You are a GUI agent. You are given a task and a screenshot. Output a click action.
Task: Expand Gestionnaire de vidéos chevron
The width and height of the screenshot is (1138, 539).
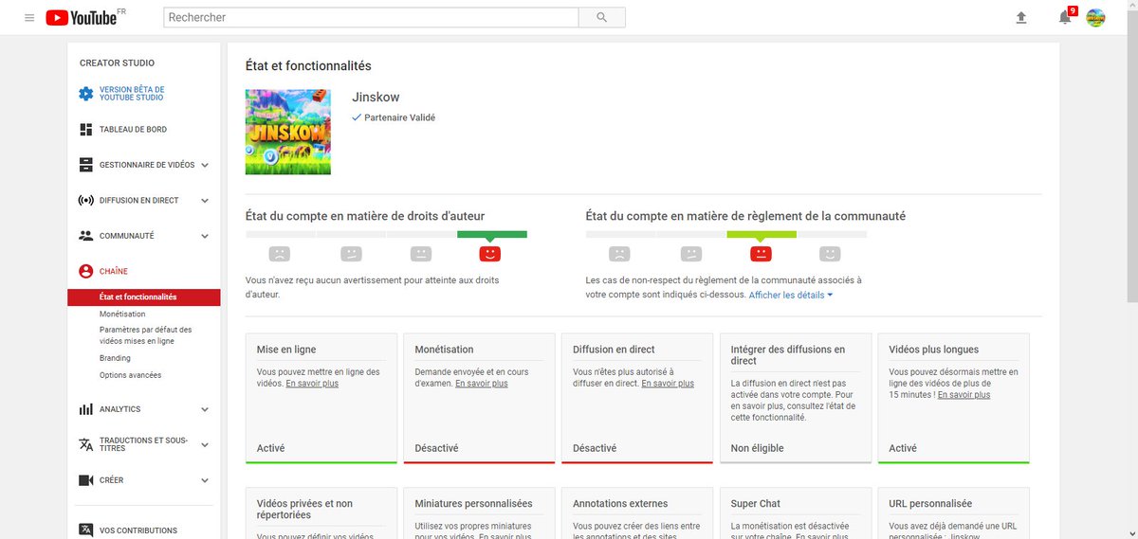205,165
